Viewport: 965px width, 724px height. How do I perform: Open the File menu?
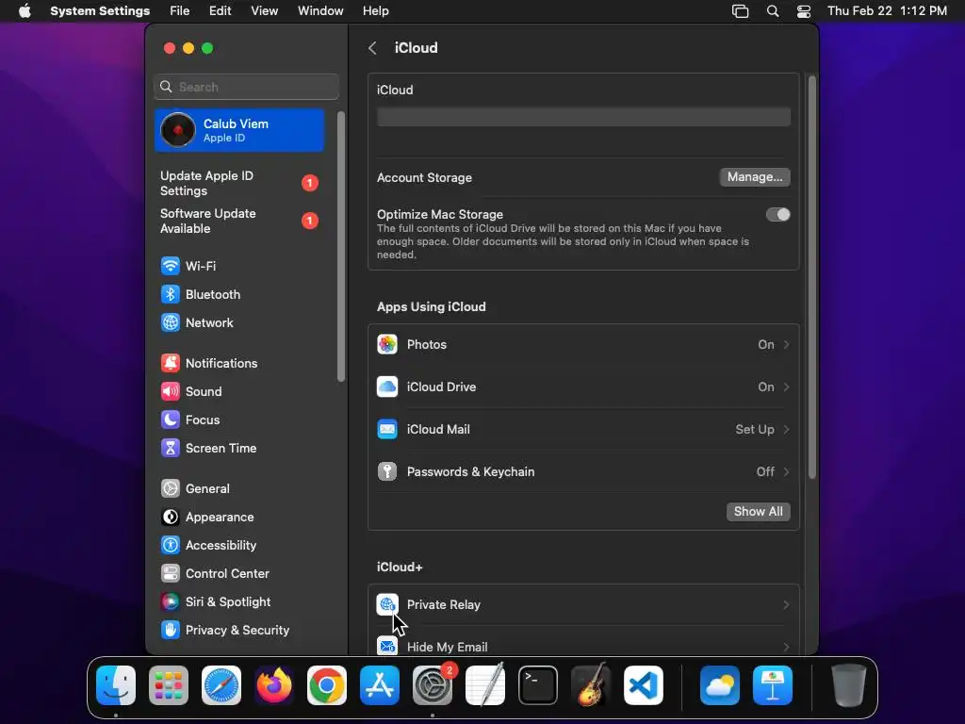tap(180, 11)
